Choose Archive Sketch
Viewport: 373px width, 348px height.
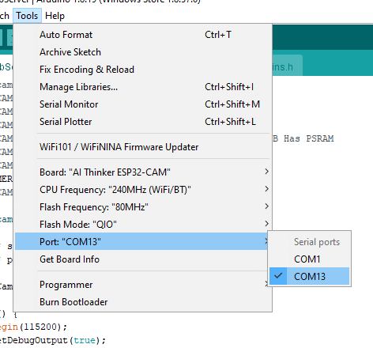click(x=142, y=52)
